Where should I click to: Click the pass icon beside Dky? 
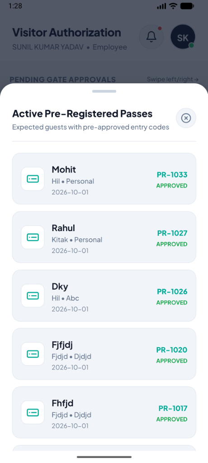[x=33, y=296]
